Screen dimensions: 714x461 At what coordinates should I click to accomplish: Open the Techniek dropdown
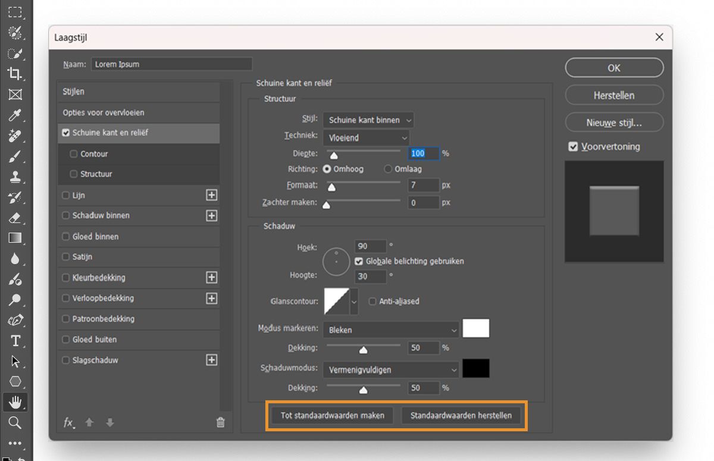[366, 137]
